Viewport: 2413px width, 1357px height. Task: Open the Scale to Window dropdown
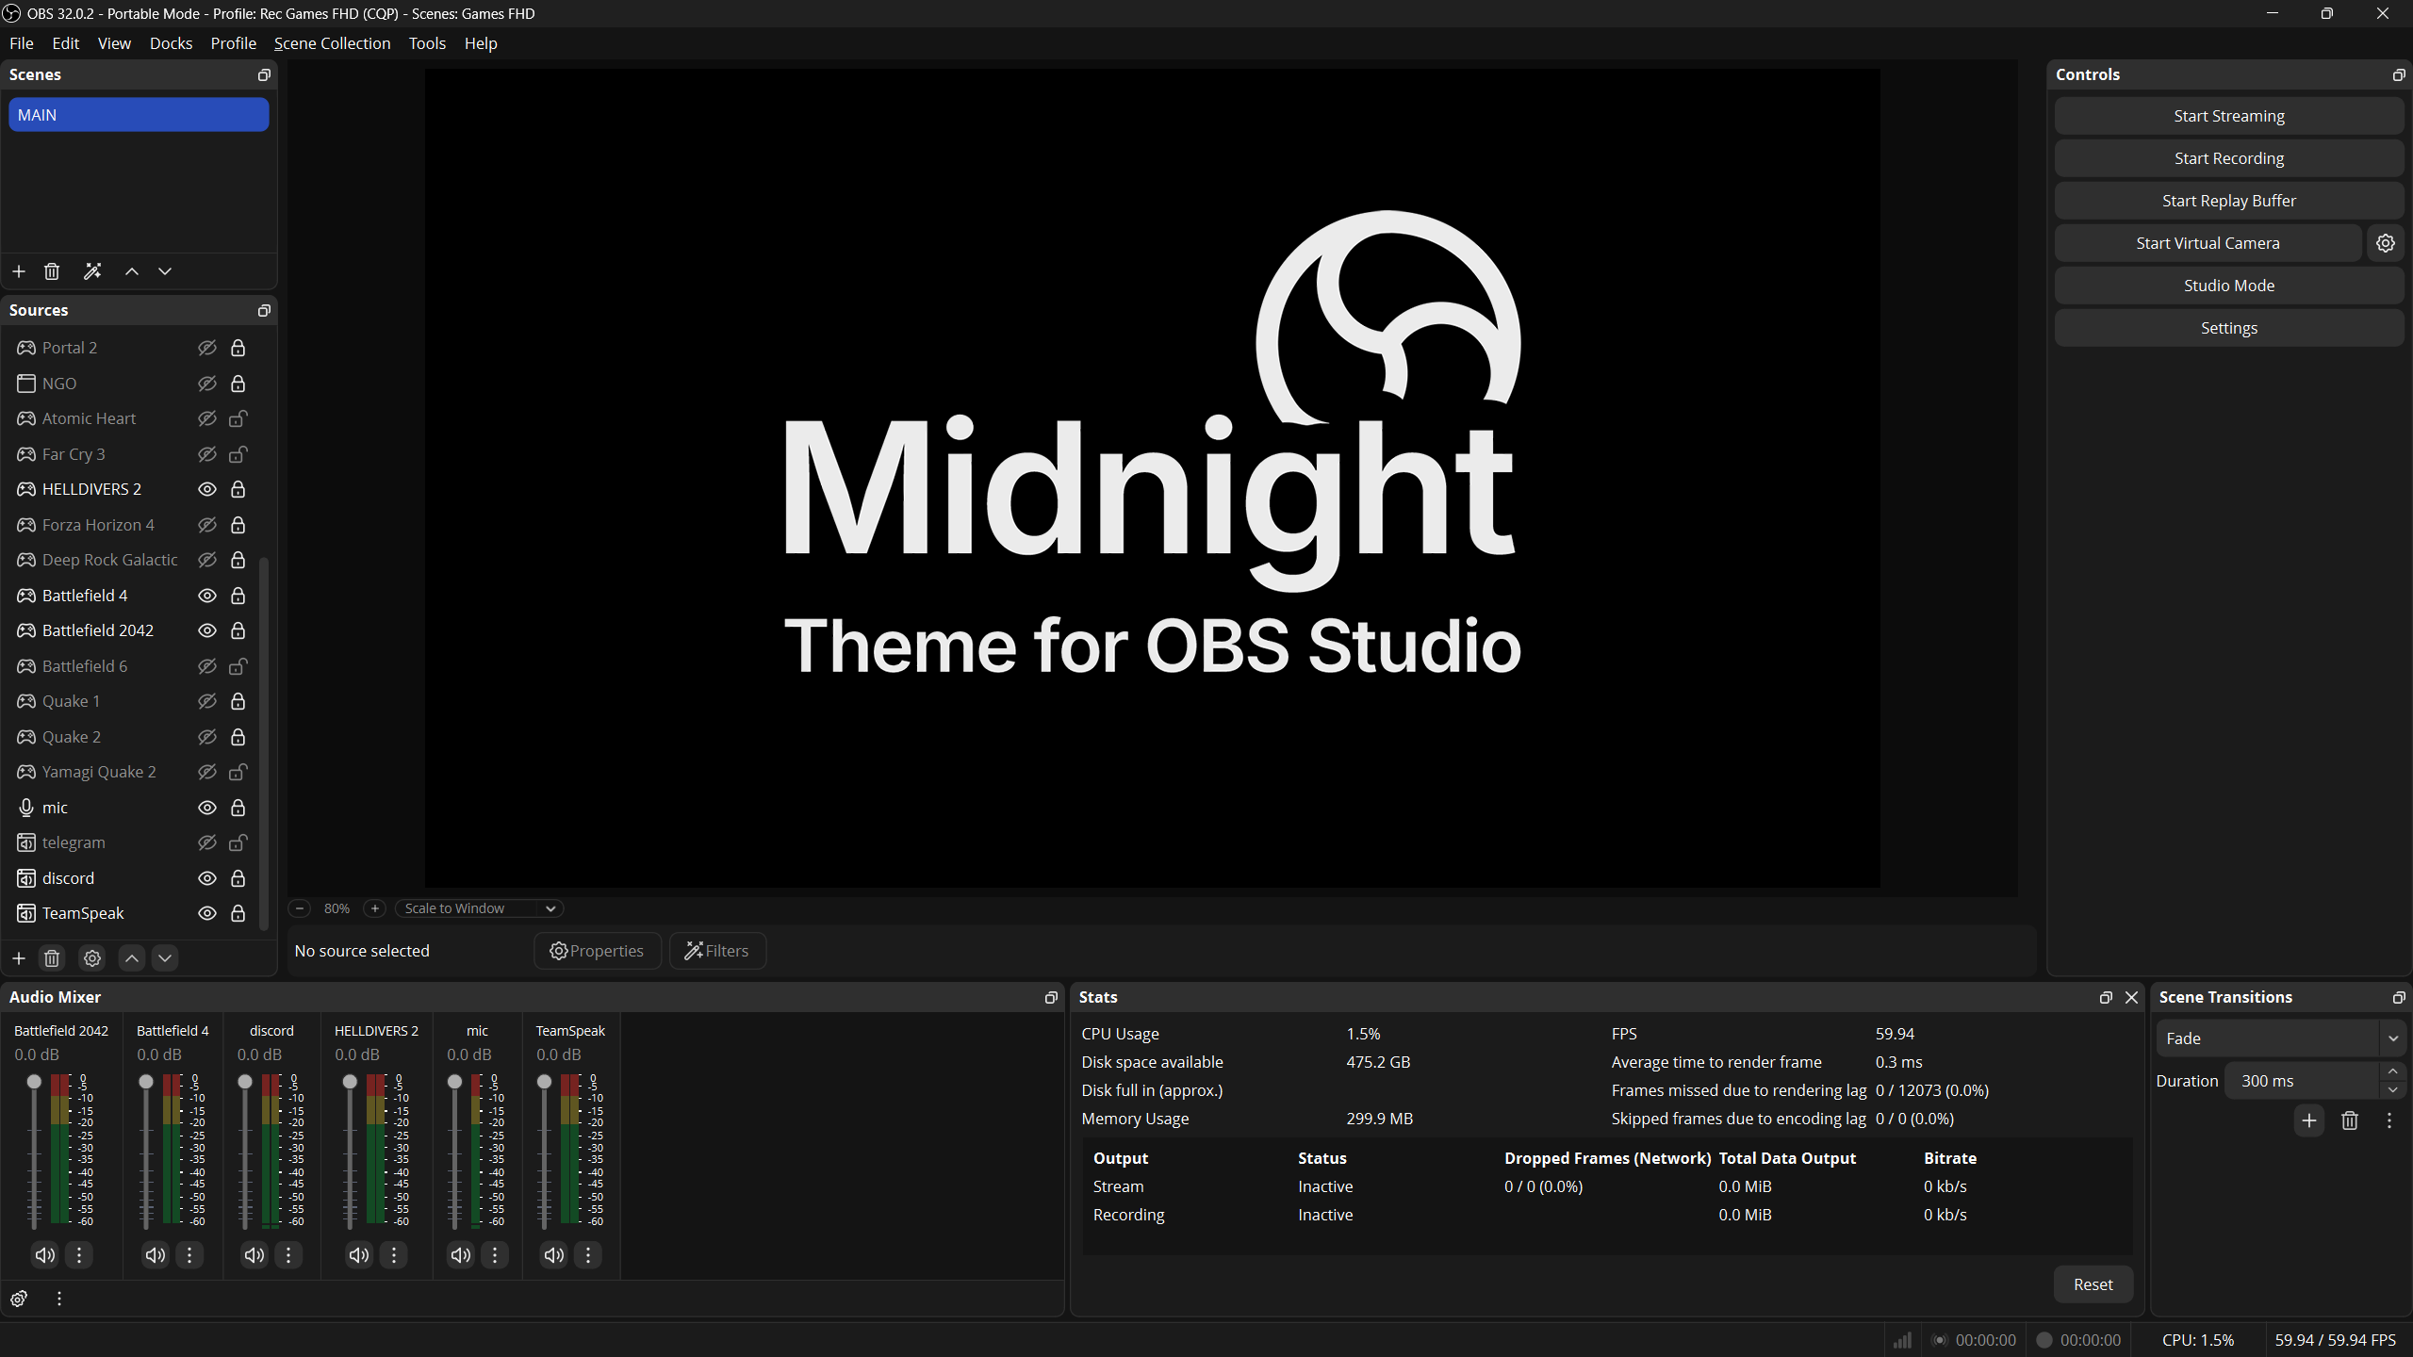tap(479, 908)
